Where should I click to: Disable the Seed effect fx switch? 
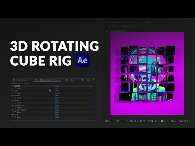coord(13,115)
